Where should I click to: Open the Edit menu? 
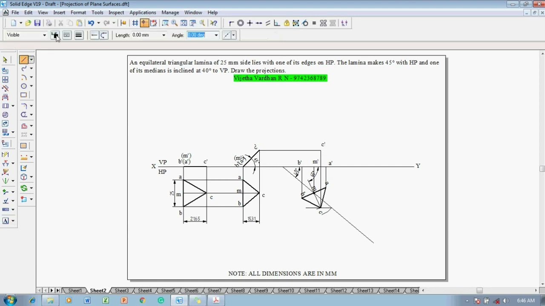point(28,13)
